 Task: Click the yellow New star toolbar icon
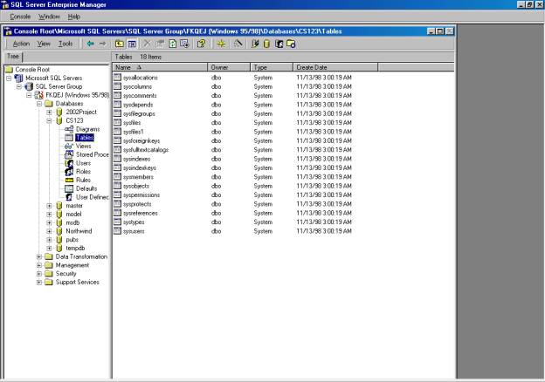point(221,43)
